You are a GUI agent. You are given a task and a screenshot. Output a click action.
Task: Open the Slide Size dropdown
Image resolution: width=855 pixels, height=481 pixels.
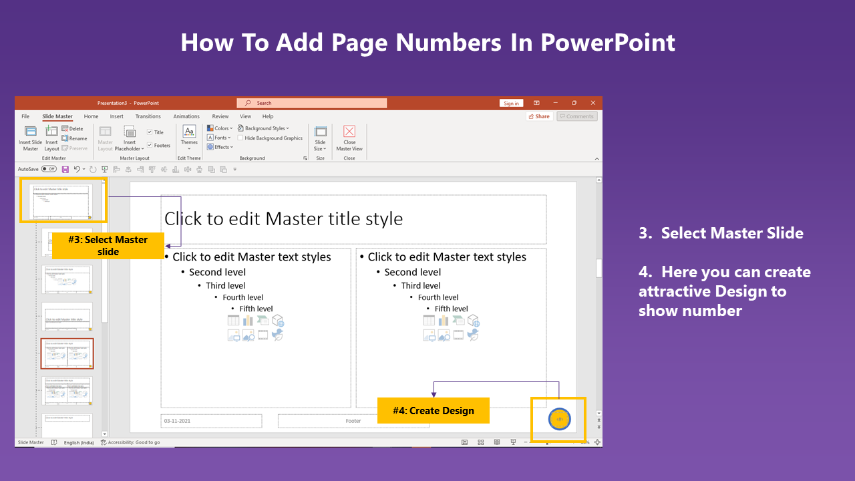pos(321,138)
